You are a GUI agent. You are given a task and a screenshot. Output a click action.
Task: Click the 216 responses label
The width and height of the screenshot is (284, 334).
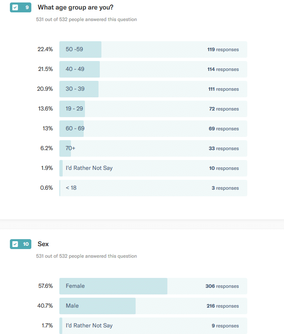click(x=223, y=306)
